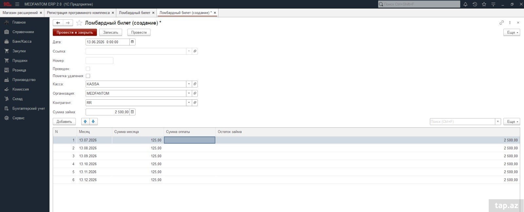
Task: Open the calculator for Сумма займа
Action: pyautogui.click(x=132, y=112)
